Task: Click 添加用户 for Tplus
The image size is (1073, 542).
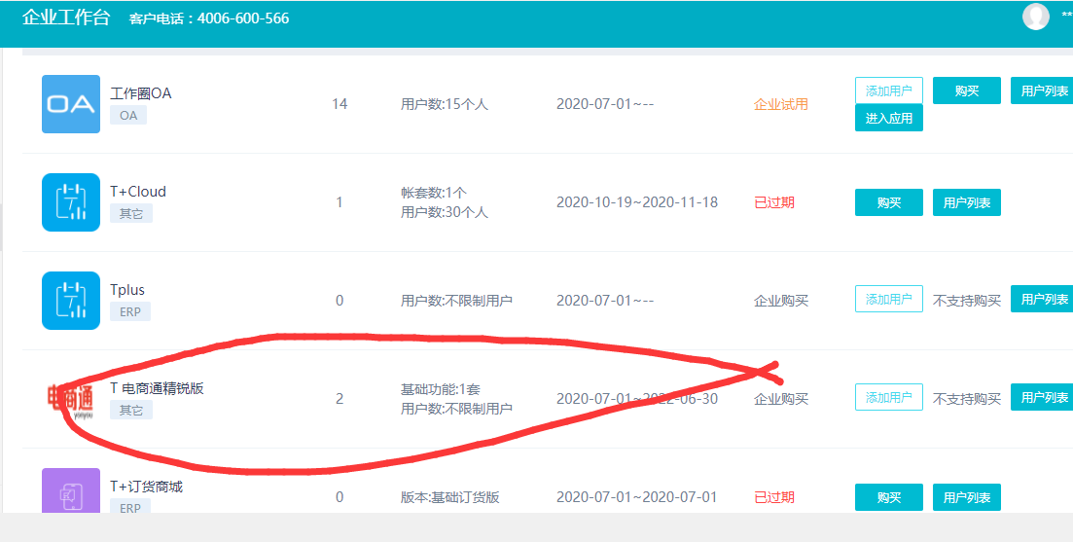Action: [889, 299]
